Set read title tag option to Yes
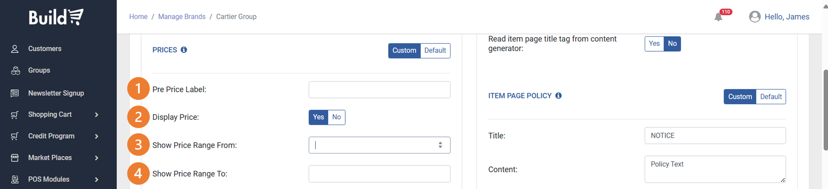 pos(654,43)
